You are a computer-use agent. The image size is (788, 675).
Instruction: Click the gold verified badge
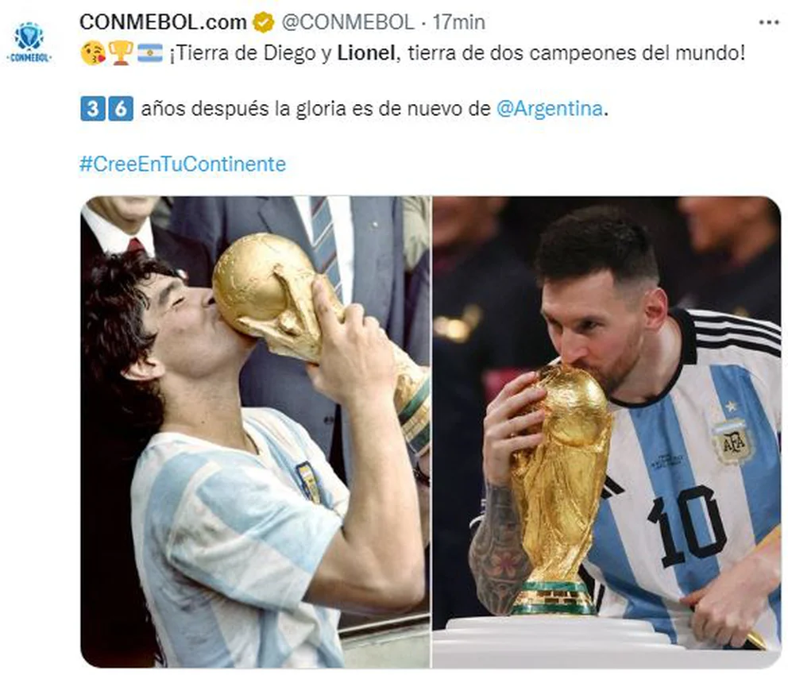coord(264,22)
